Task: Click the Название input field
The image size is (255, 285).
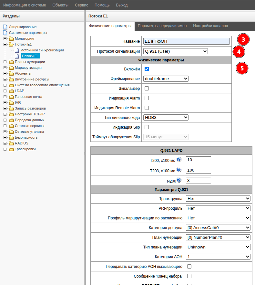Action: coord(186,41)
